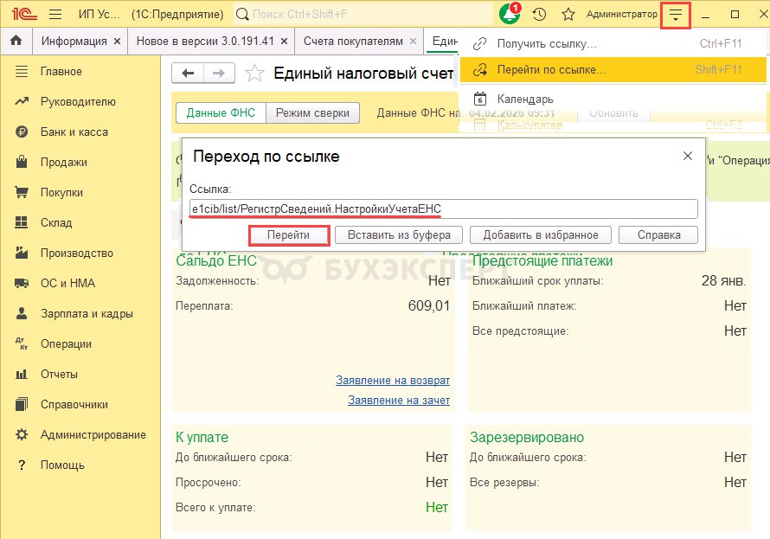Click the hamburger main menu icon
This screenshot has width=770, height=539.
coord(55,15)
